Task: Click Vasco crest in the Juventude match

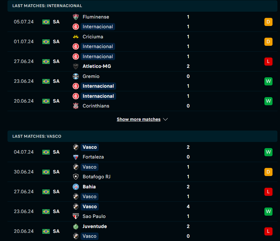Action: 76,236
